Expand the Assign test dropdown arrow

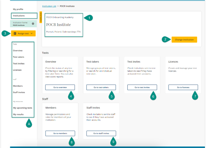[x=32, y=33]
